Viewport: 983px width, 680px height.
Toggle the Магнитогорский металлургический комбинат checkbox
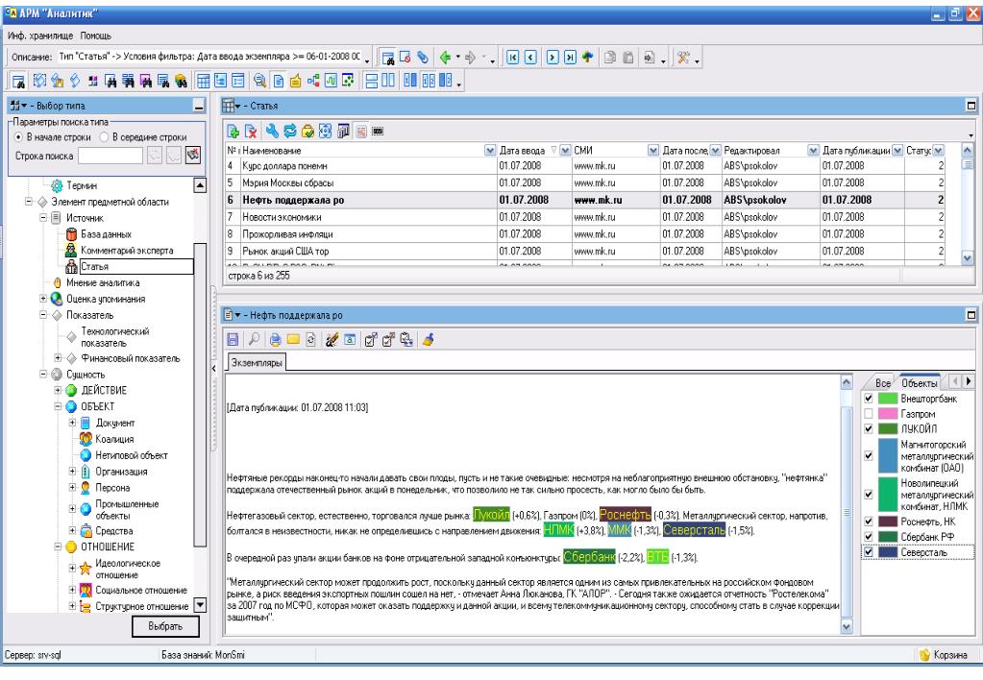pyautogui.click(x=869, y=455)
